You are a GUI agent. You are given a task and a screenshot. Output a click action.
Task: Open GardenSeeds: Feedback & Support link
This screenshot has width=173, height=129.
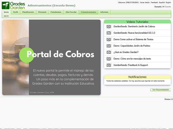coord(131,65)
